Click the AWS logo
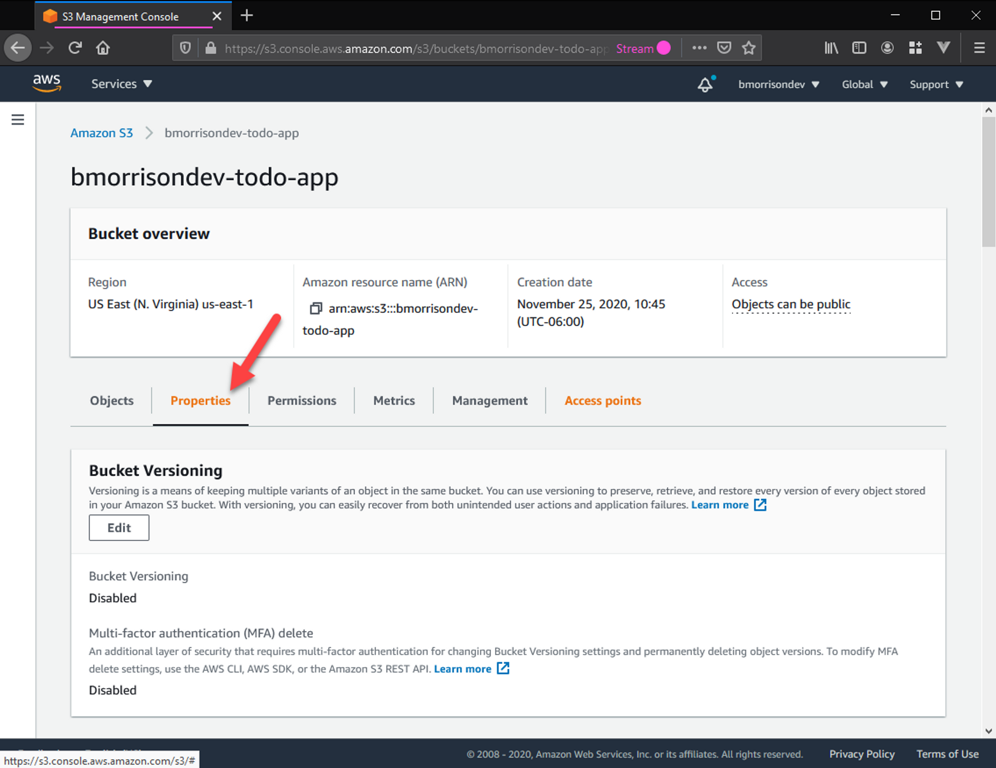The height and width of the screenshot is (768, 996). pos(47,83)
